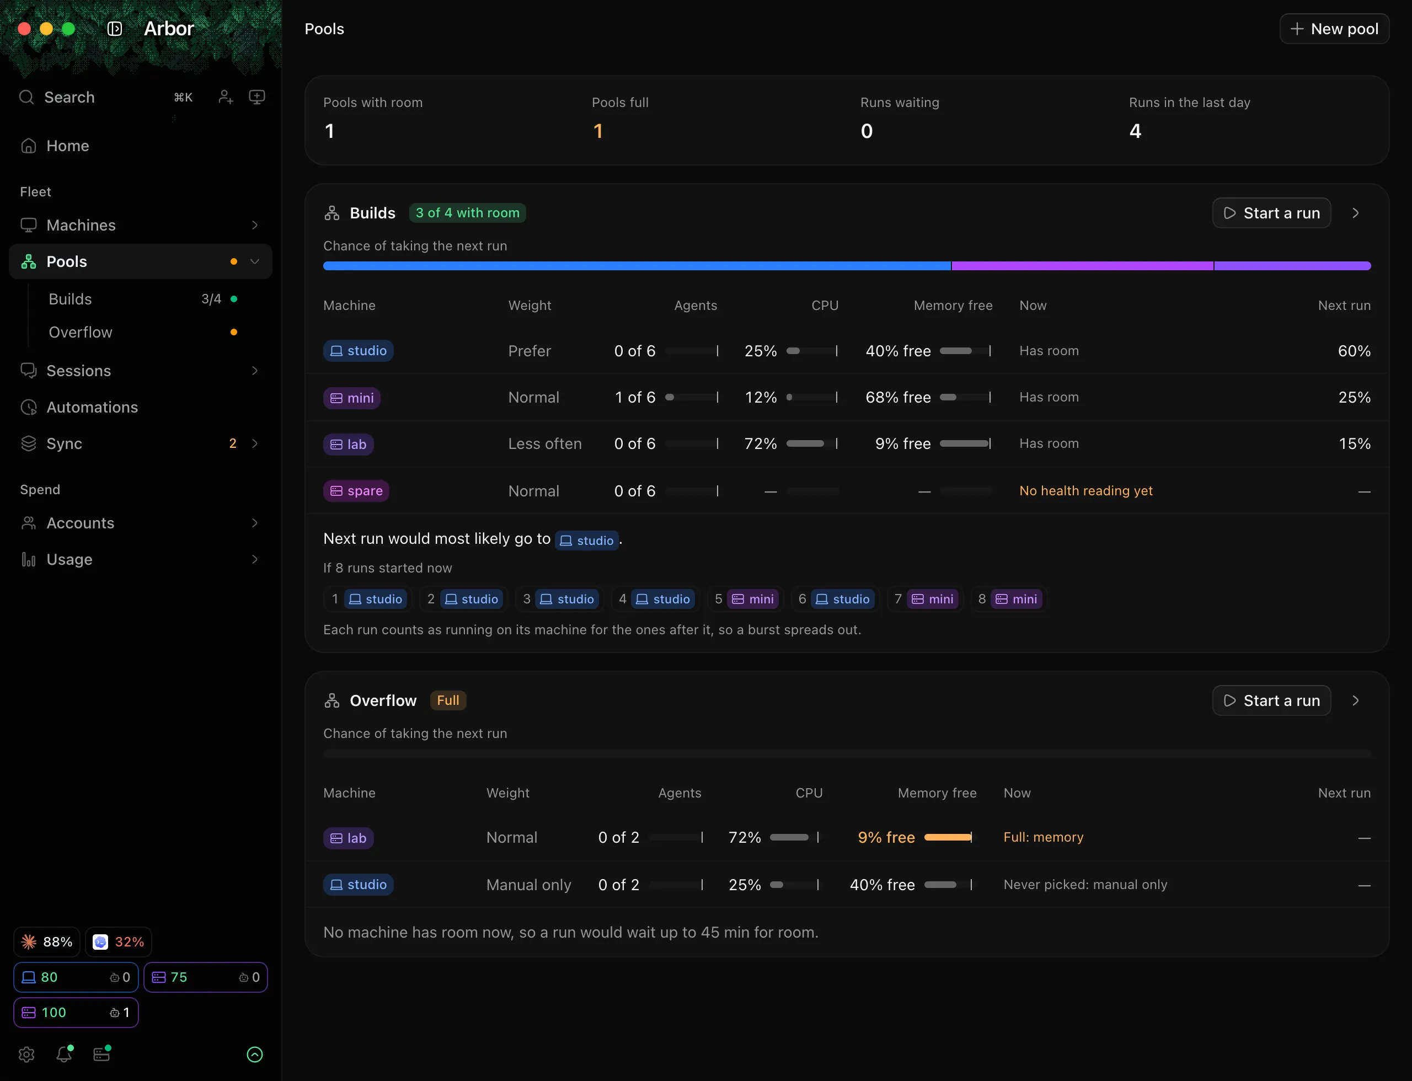Click the mini machine tag in Builds table

[x=352, y=398]
